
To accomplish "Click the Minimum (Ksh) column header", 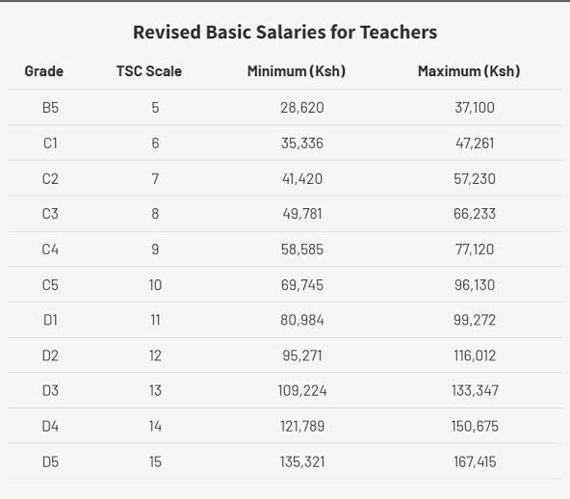I will [297, 71].
